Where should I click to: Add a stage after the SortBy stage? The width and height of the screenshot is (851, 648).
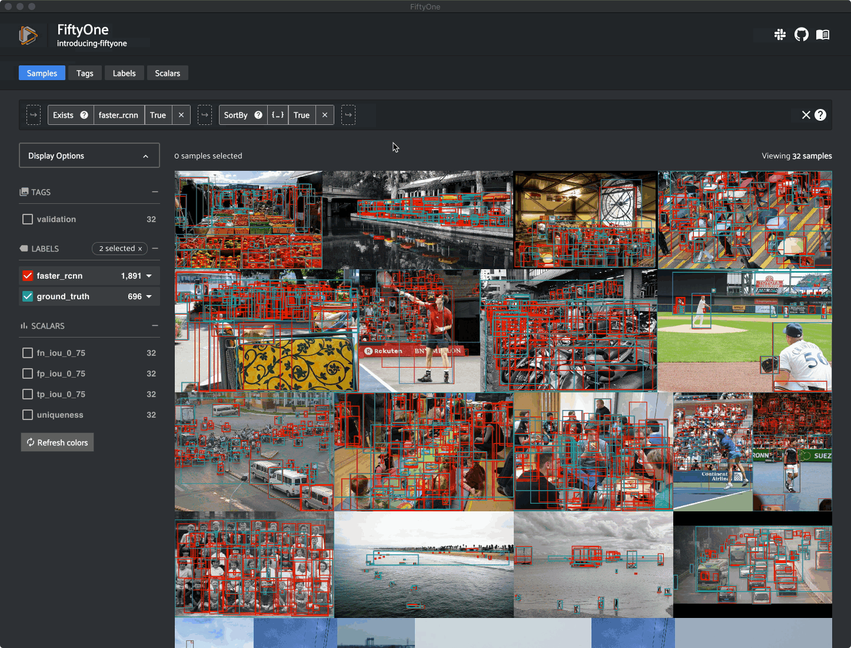tap(348, 115)
